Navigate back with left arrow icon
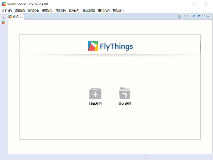The width and height of the screenshot is (213, 160). point(184,16)
